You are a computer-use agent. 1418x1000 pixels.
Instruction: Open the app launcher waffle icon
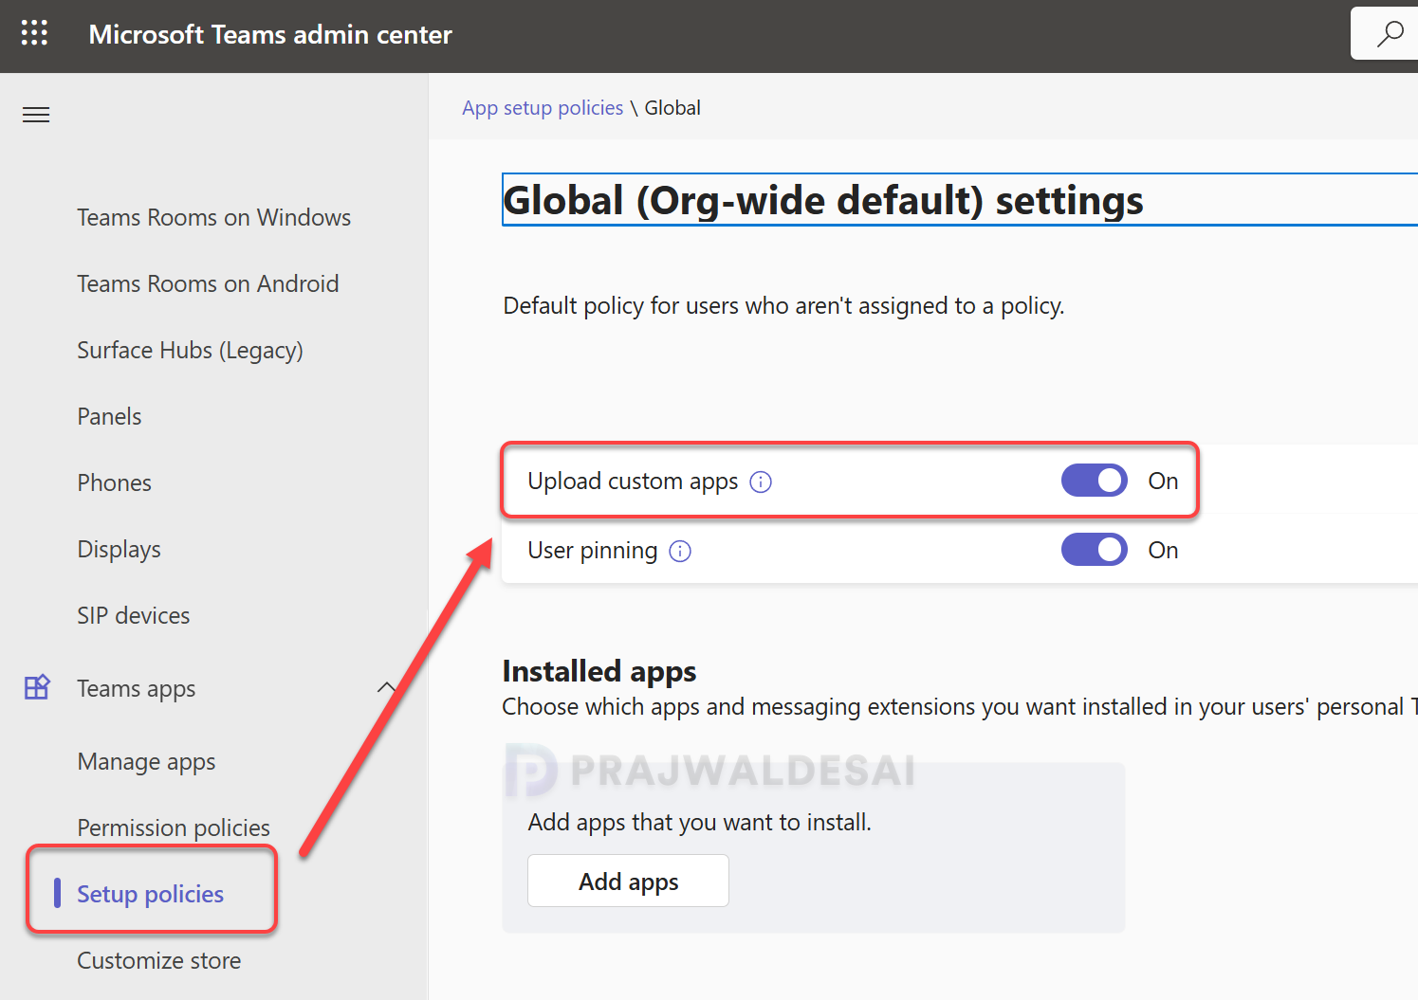[x=34, y=33]
